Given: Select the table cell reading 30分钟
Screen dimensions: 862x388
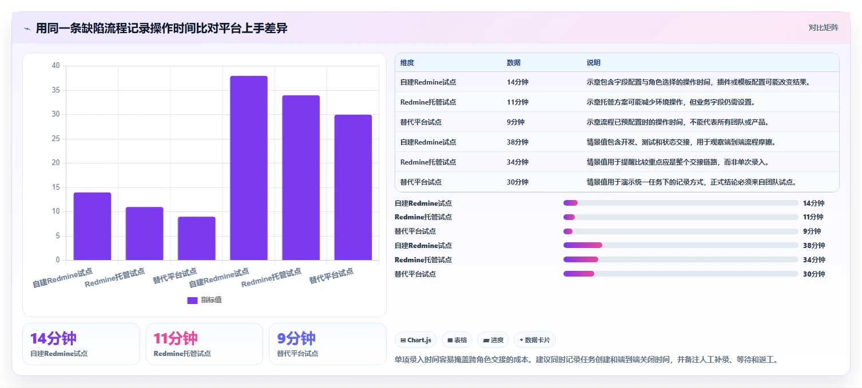Looking at the screenshot, I should coord(518,182).
